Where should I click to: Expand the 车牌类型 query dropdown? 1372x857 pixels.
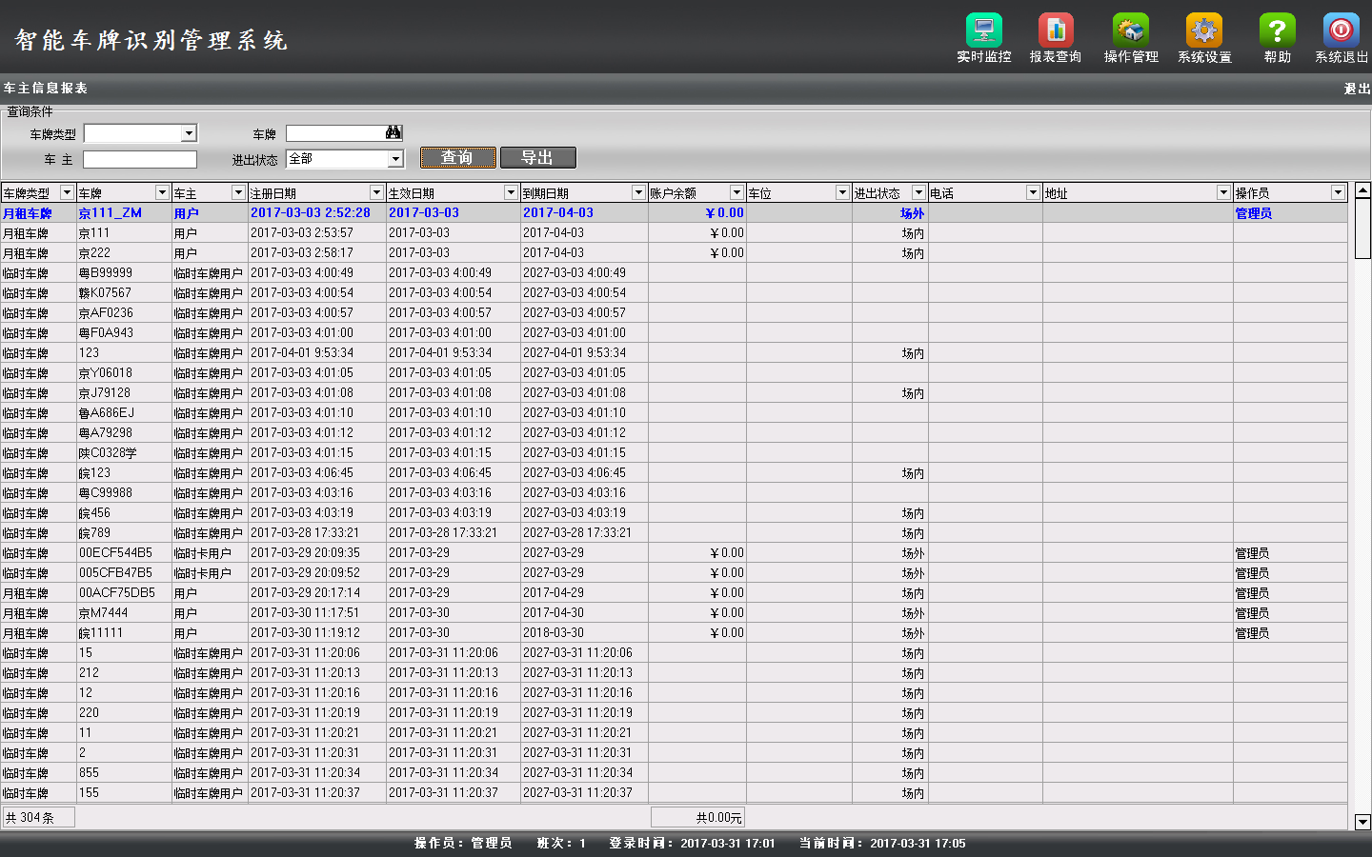pyautogui.click(x=189, y=134)
